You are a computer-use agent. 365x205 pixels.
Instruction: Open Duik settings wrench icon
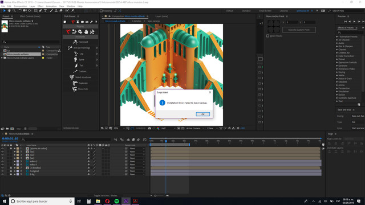click(x=91, y=22)
